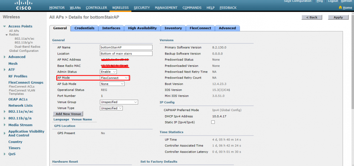Open the AP Mode dropdown

point(115,78)
